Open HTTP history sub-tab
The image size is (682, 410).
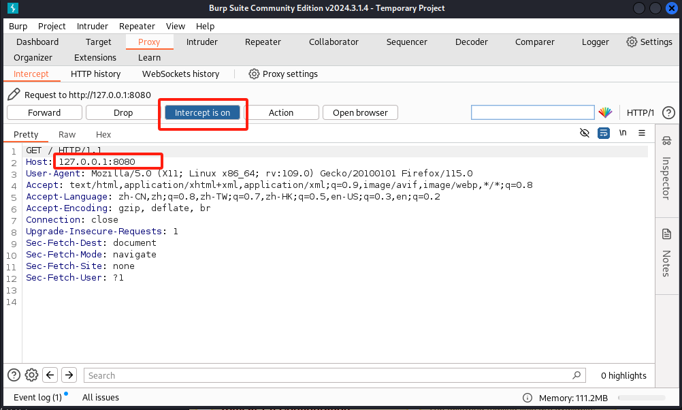[96, 74]
